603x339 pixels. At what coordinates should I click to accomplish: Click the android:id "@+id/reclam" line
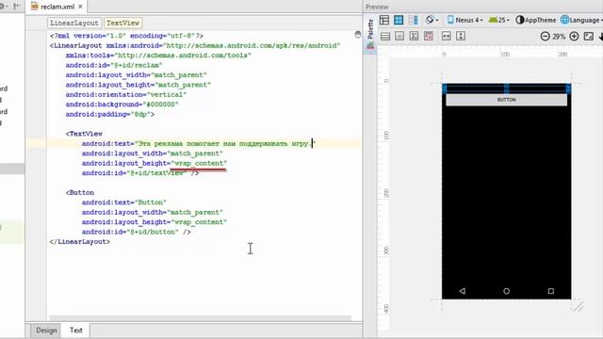pos(114,65)
